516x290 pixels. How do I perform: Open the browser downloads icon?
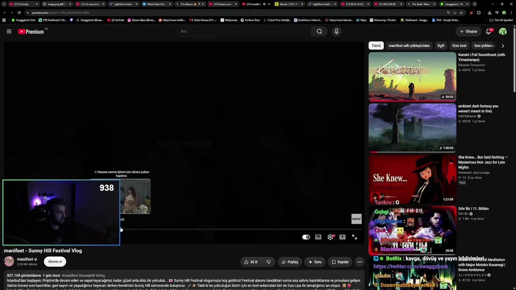[489, 12]
